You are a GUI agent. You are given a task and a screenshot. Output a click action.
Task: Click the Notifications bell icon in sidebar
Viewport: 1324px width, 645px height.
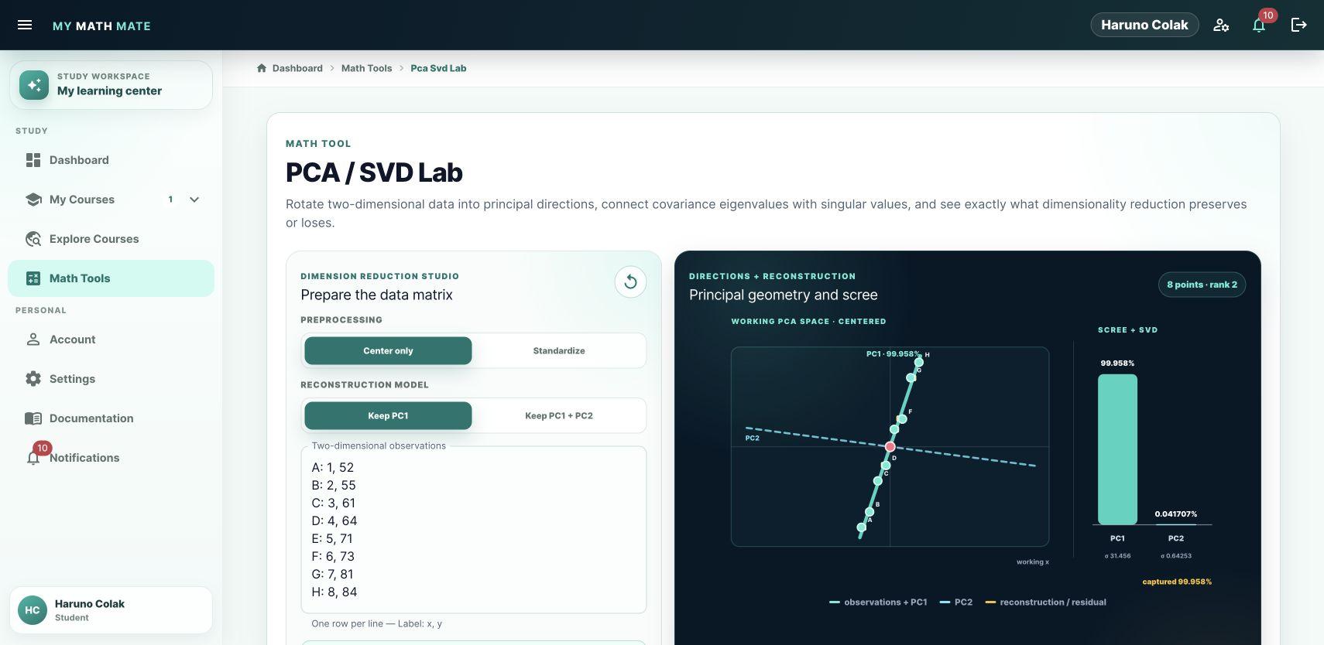[x=33, y=458]
